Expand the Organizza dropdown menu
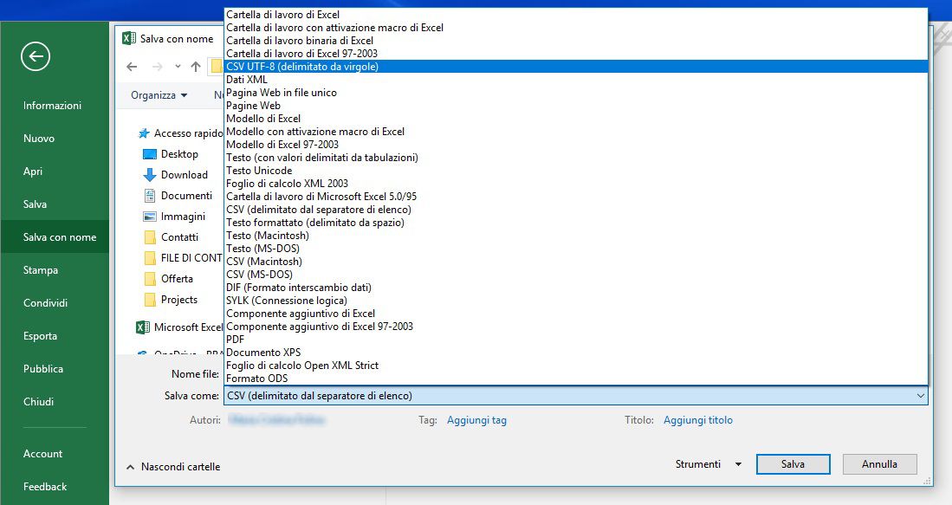The height and width of the screenshot is (505, 952). (x=159, y=95)
